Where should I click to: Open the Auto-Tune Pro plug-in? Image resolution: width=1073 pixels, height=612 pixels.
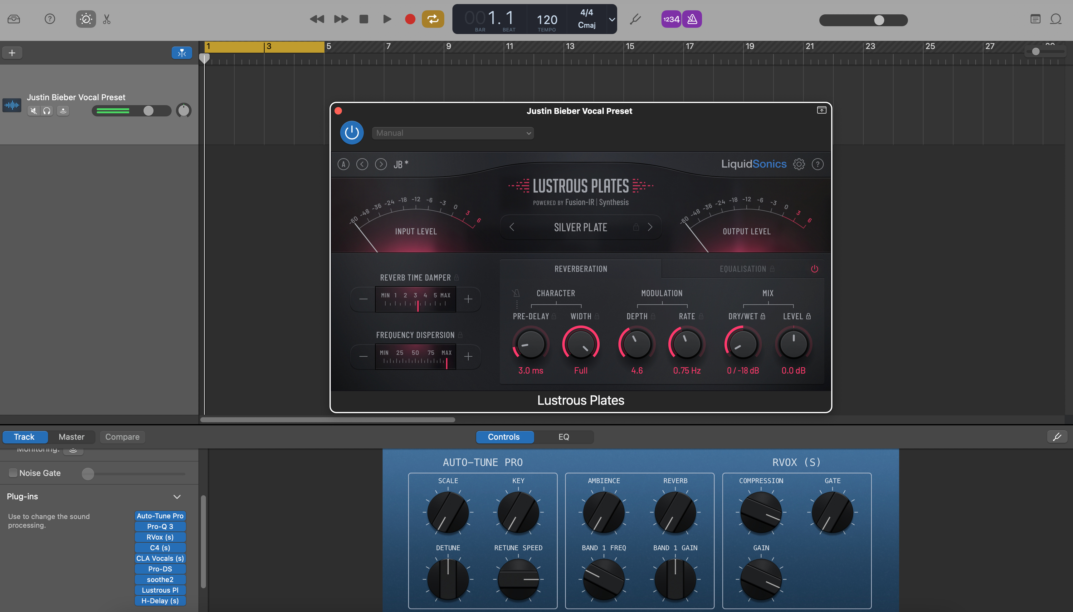click(x=160, y=516)
